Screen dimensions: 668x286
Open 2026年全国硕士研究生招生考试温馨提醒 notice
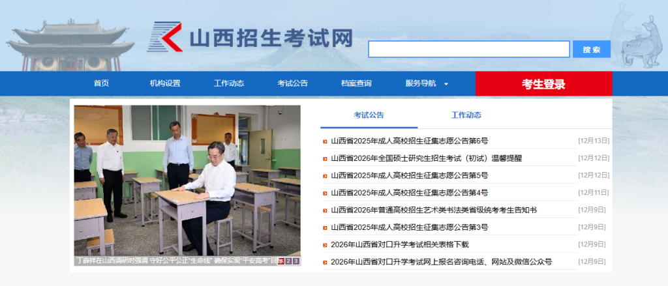[x=427, y=158]
